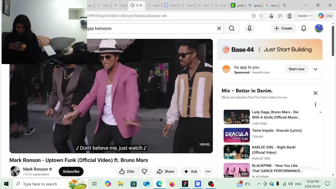
Task: Open Edge browser profile icon
Action: [290, 16]
